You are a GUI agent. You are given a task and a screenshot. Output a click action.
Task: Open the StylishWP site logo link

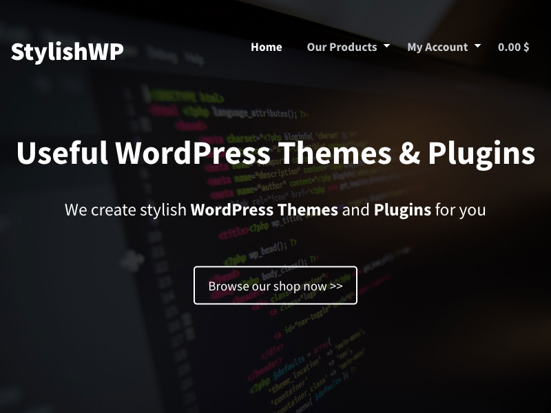coord(67,52)
